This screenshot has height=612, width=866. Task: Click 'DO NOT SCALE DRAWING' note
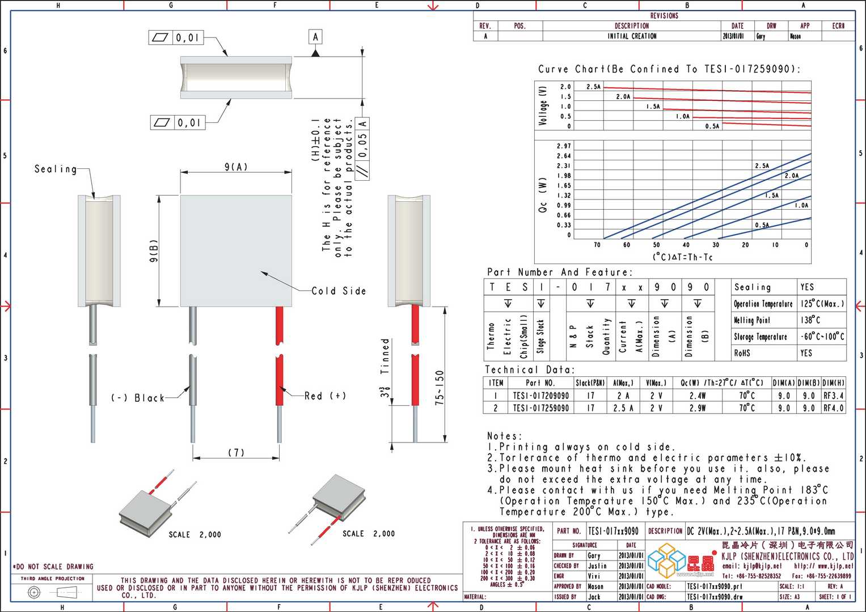53,567
